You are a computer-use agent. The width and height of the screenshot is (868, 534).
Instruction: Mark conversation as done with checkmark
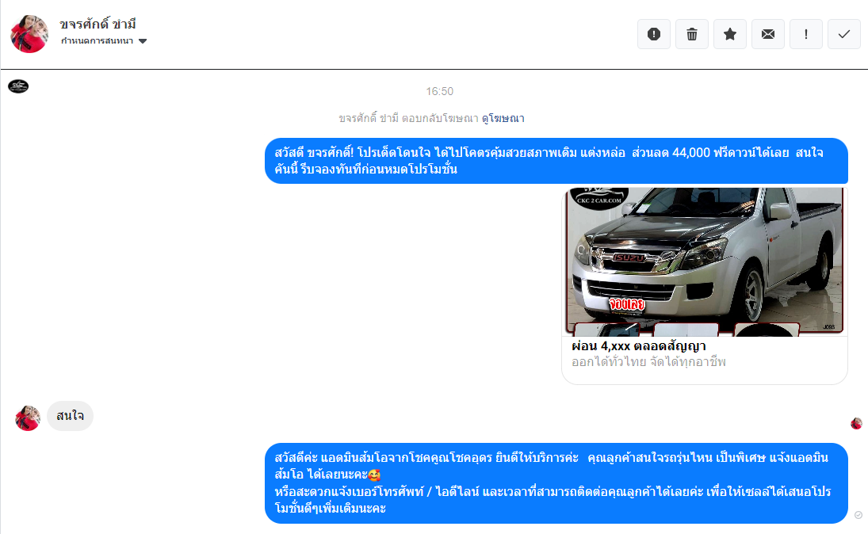[844, 34]
